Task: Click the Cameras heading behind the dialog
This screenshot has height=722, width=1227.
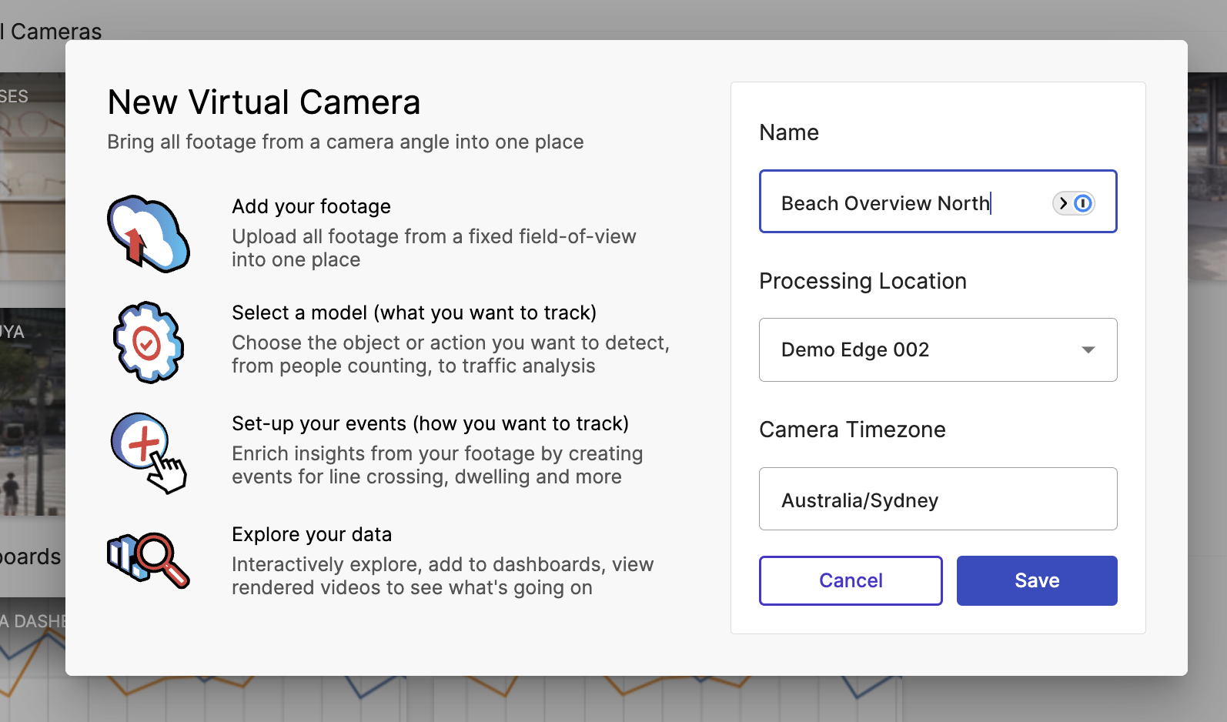Action: pos(54,31)
